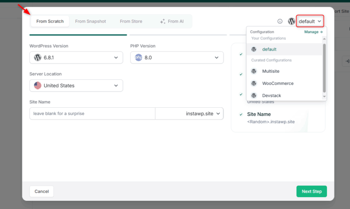The image size is (350, 209).
Task: Open the instawp.site domain dropdown
Action: 189,114
